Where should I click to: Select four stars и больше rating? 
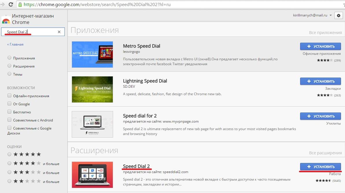(x=9, y=163)
